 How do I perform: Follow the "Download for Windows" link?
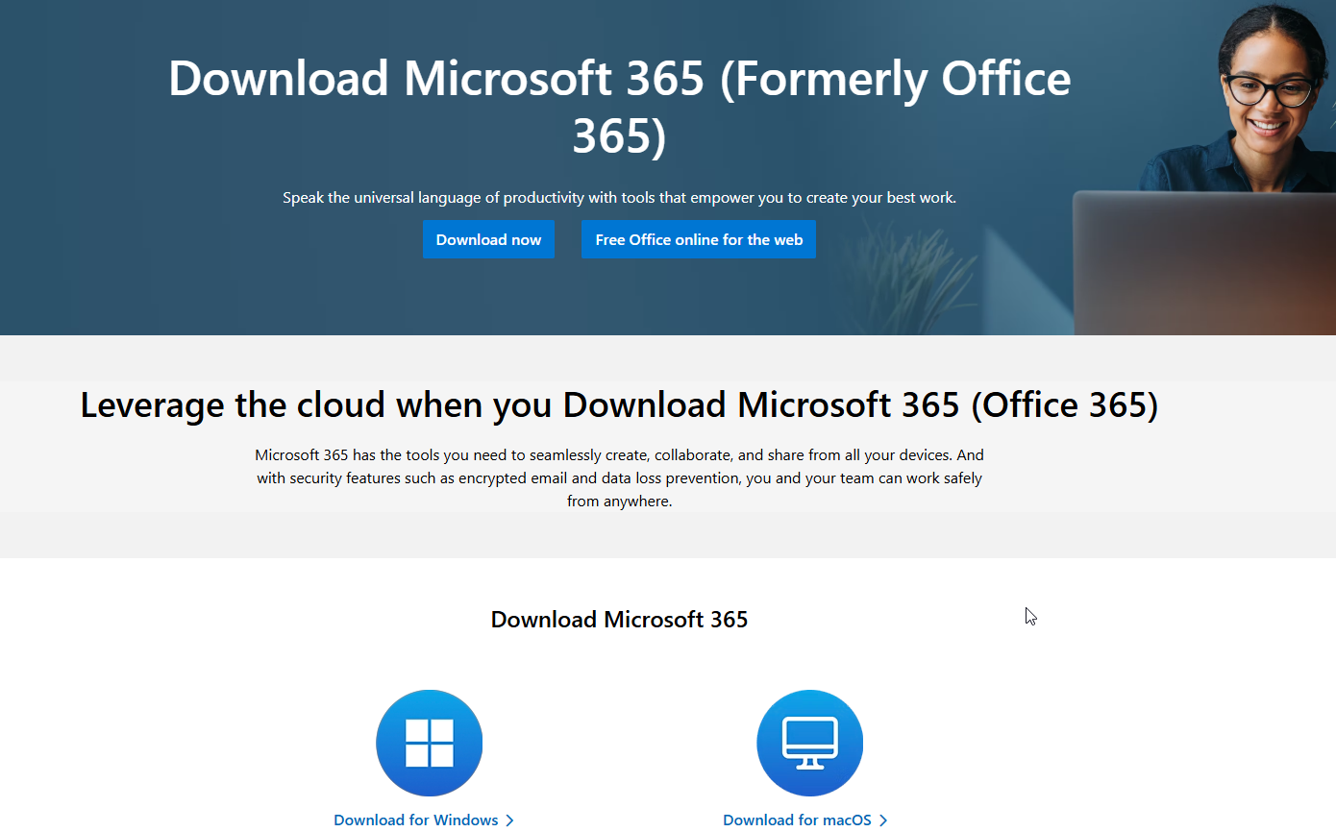click(x=416, y=820)
